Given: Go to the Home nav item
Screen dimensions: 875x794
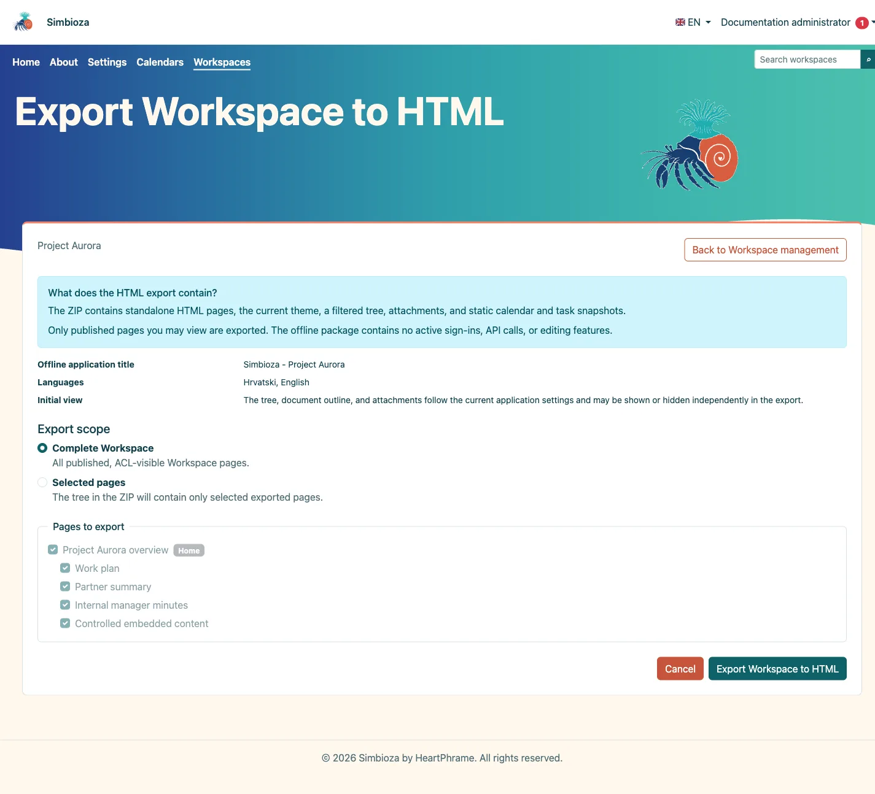Looking at the screenshot, I should coord(26,62).
